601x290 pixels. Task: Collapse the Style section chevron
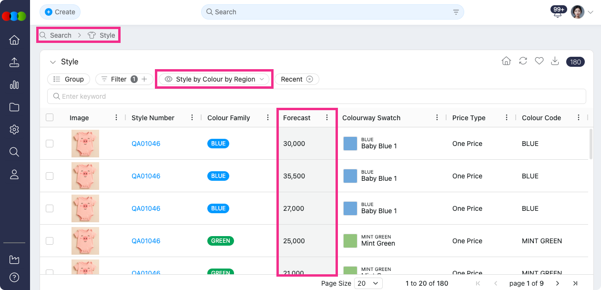pyautogui.click(x=53, y=62)
